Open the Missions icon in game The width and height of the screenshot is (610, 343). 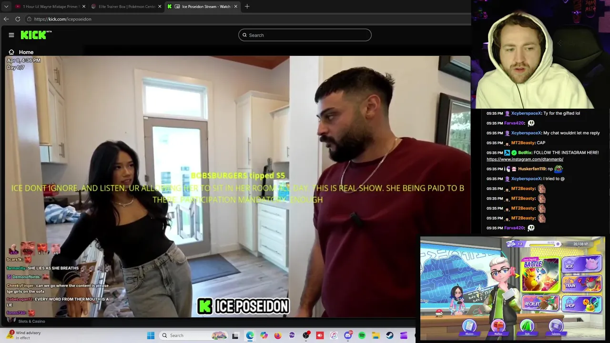pyautogui.click(x=469, y=327)
